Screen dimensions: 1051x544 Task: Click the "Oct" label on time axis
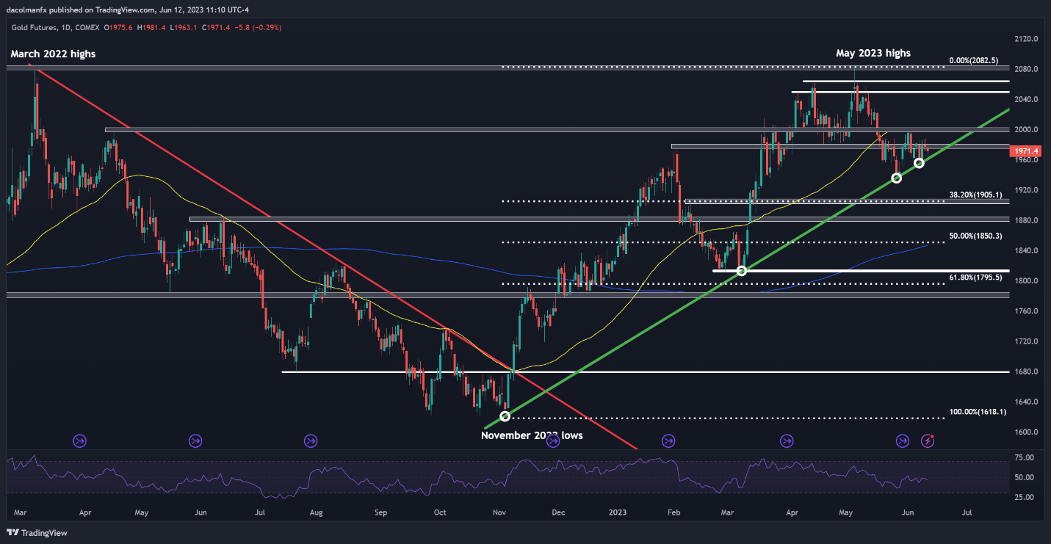[439, 512]
